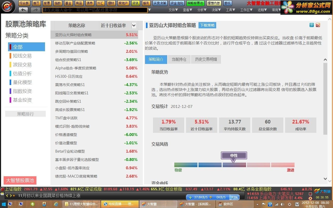333x208 pixels.
Task: Click the 理想内参 toolbar button
Action: 214,3
